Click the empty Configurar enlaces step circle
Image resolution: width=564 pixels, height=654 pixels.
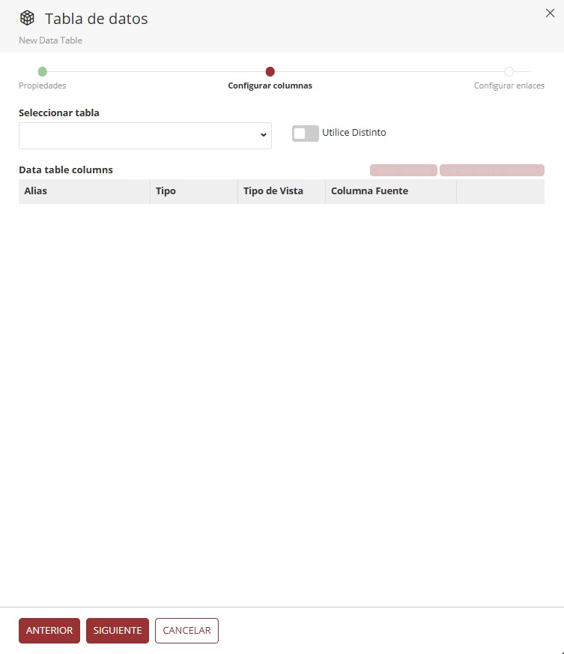pyautogui.click(x=509, y=72)
